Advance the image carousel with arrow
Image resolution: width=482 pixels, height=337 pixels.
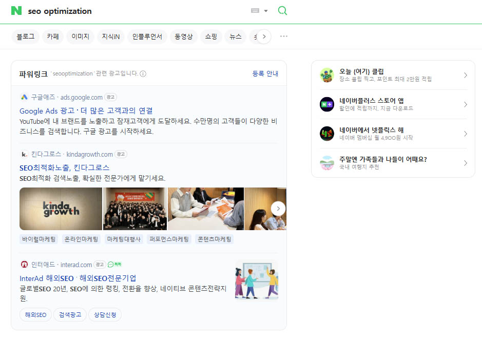pos(278,209)
